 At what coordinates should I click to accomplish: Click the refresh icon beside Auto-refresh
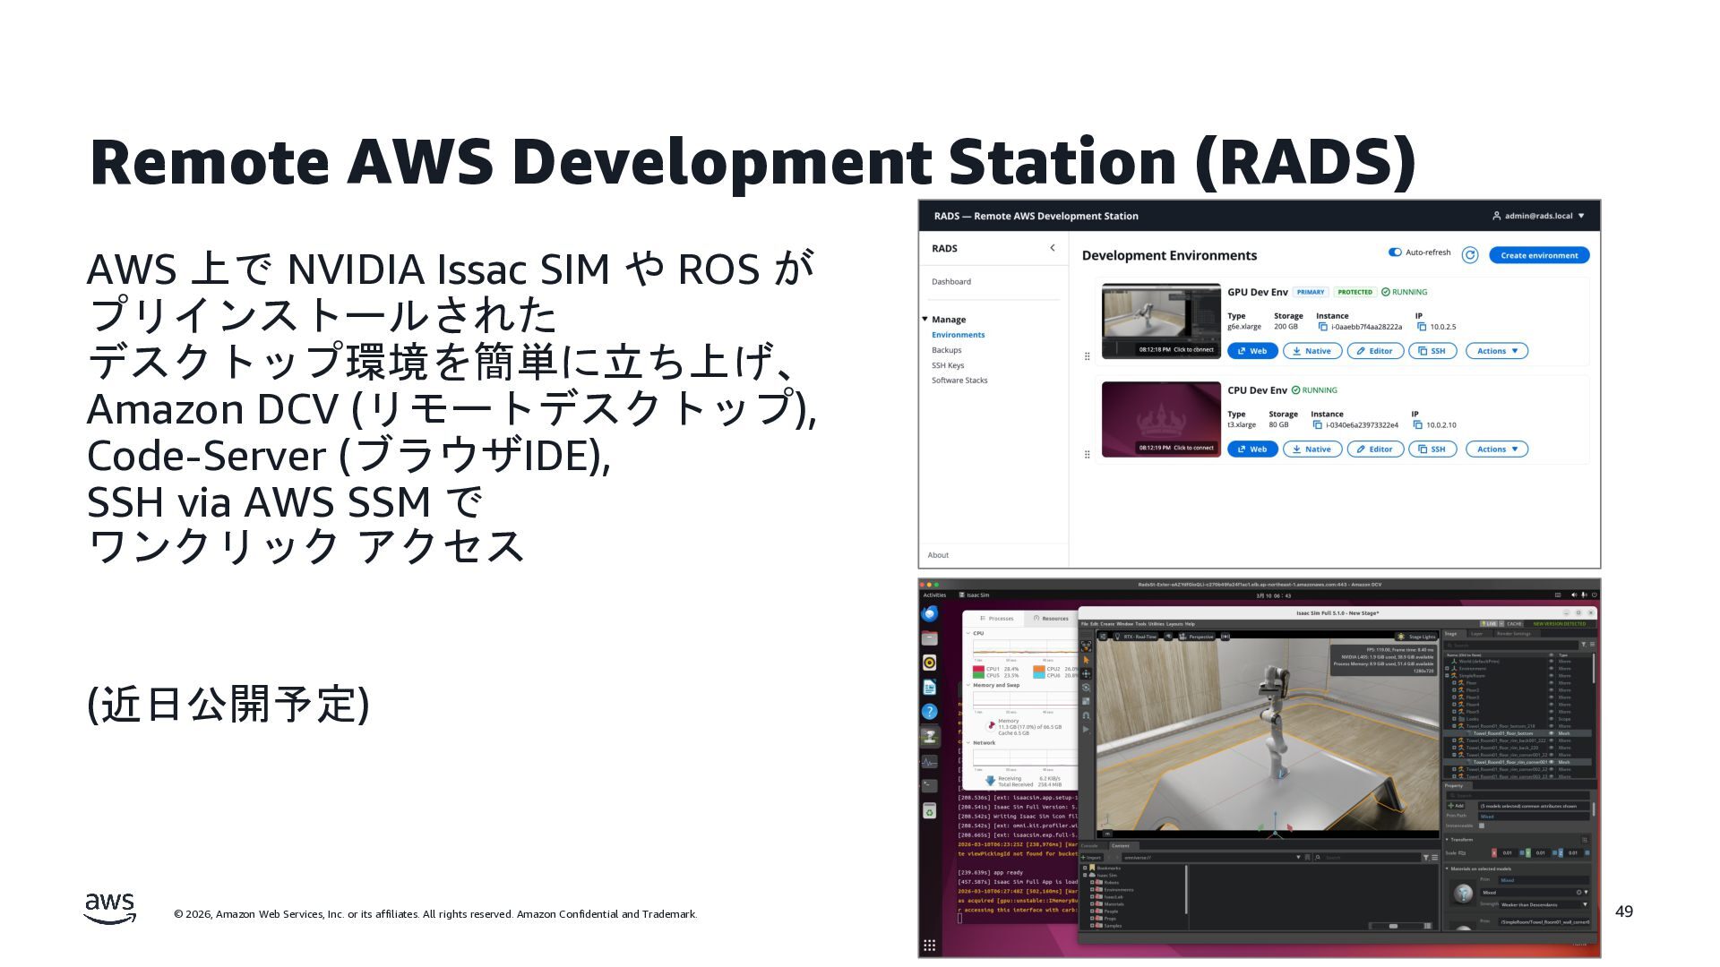(1469, 255)
